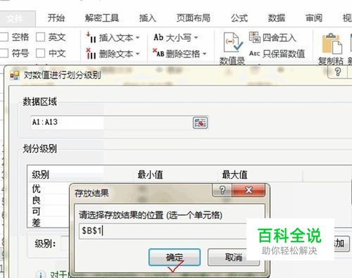Viewport: 352px width, 278px height.
Task: Open the 页面布局 ribbon tab
Action: tap(194, 18)
